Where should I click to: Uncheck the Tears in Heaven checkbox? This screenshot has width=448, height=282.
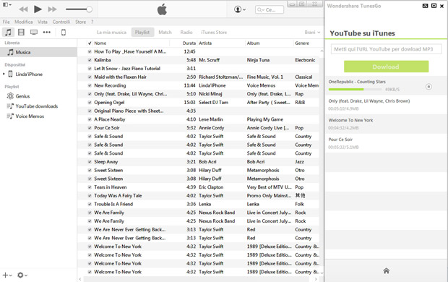coord(90,187)
